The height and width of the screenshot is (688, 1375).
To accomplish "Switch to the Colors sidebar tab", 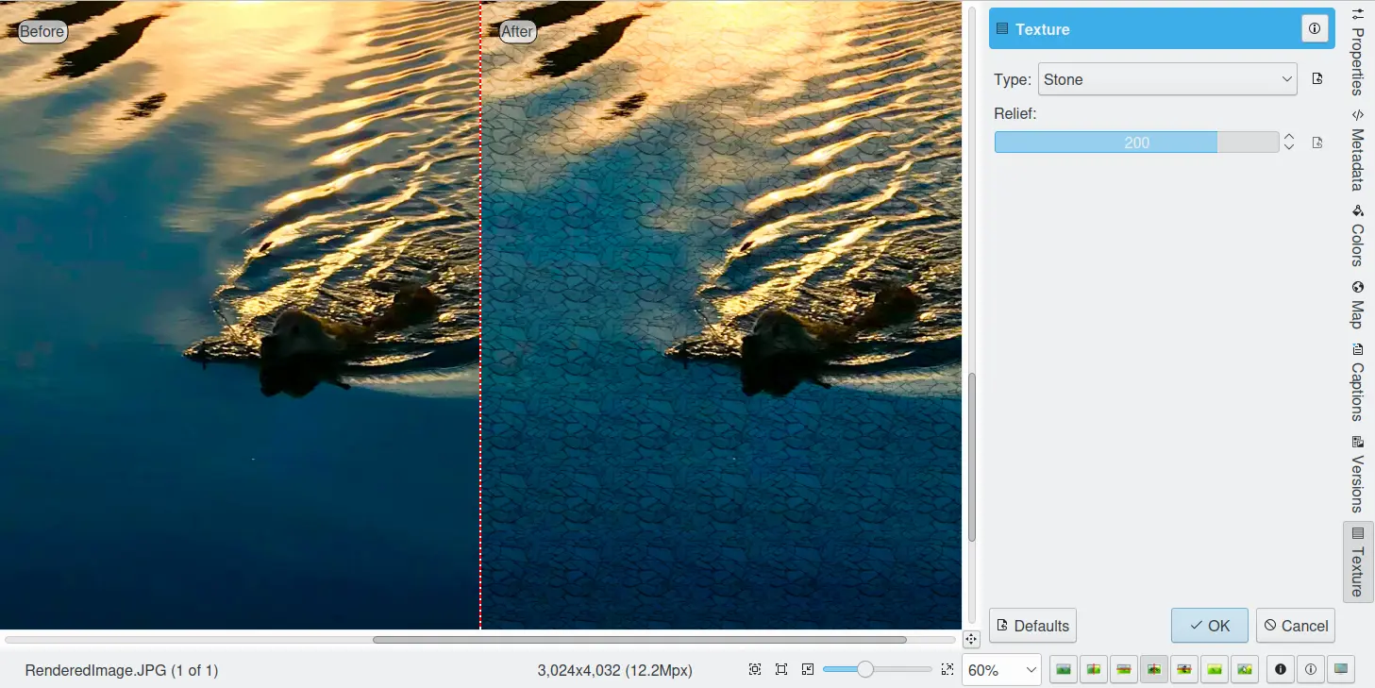I will click(x=1357, y=235).
